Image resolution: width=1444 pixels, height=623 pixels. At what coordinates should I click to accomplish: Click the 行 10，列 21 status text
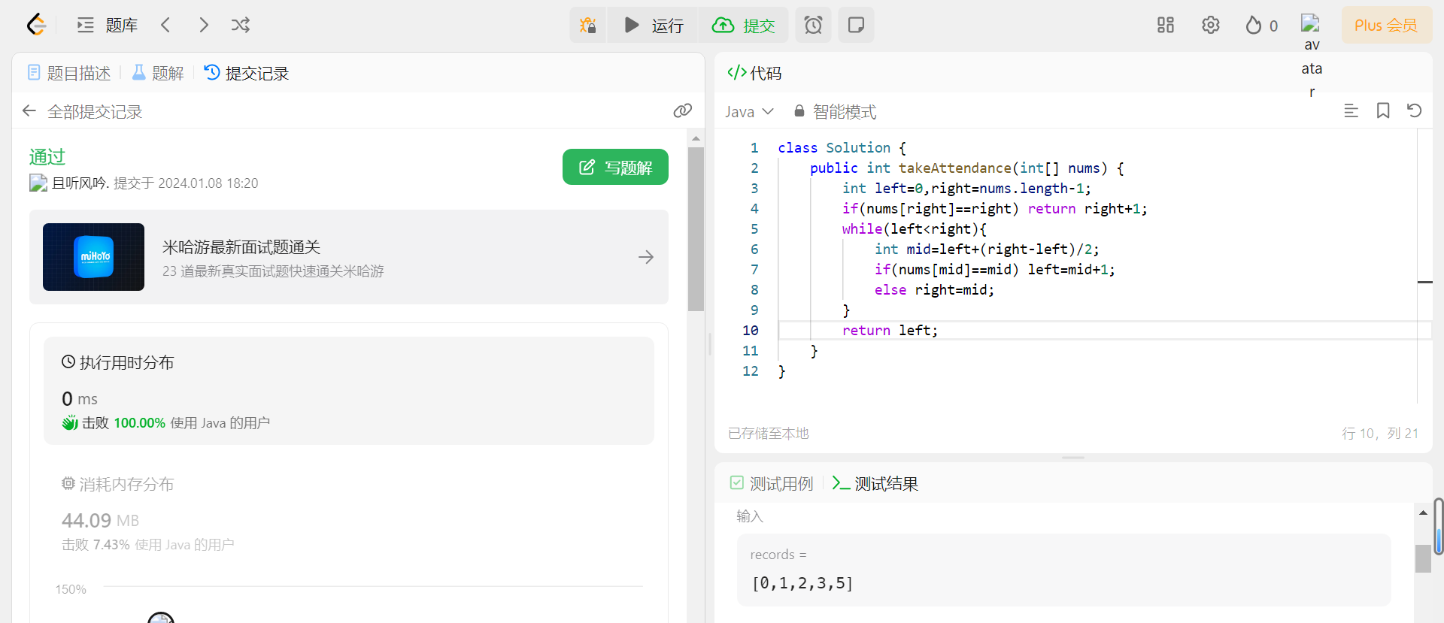[x=1380, y=433]
